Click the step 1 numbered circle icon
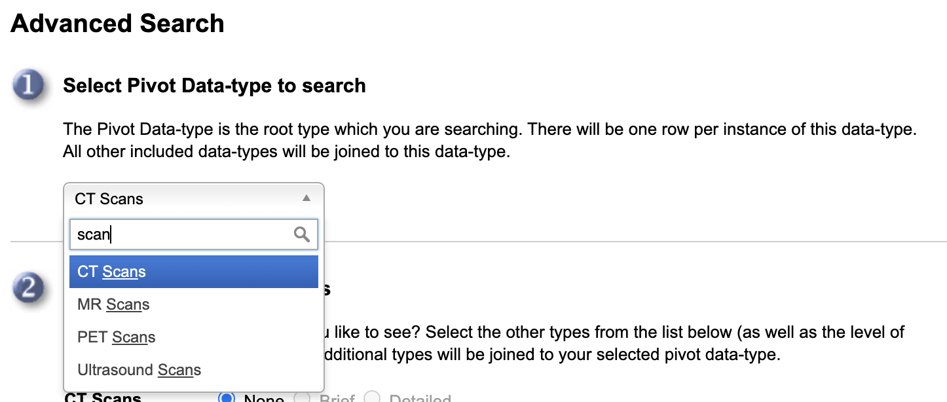This screenshot has width=947, height=402. [28, 86]
